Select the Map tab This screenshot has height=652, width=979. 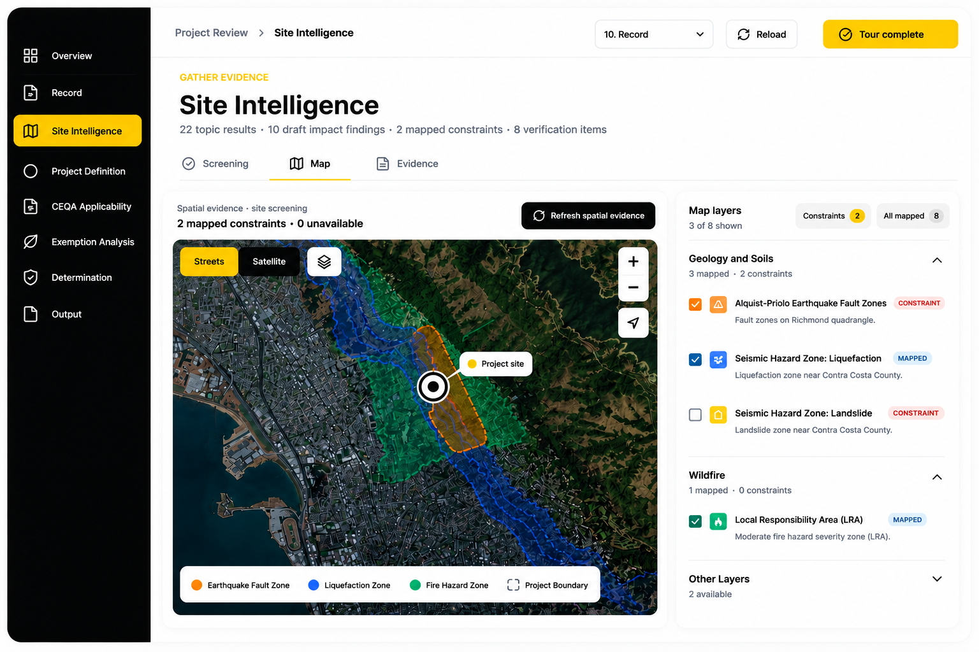click(310, 164)
